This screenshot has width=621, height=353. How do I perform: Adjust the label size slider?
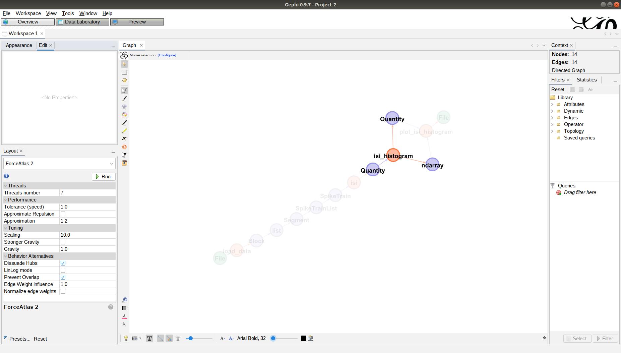coord(284,338)
